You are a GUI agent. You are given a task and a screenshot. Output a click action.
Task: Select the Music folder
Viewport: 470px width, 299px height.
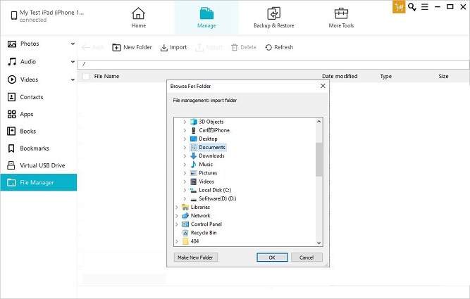206,165
